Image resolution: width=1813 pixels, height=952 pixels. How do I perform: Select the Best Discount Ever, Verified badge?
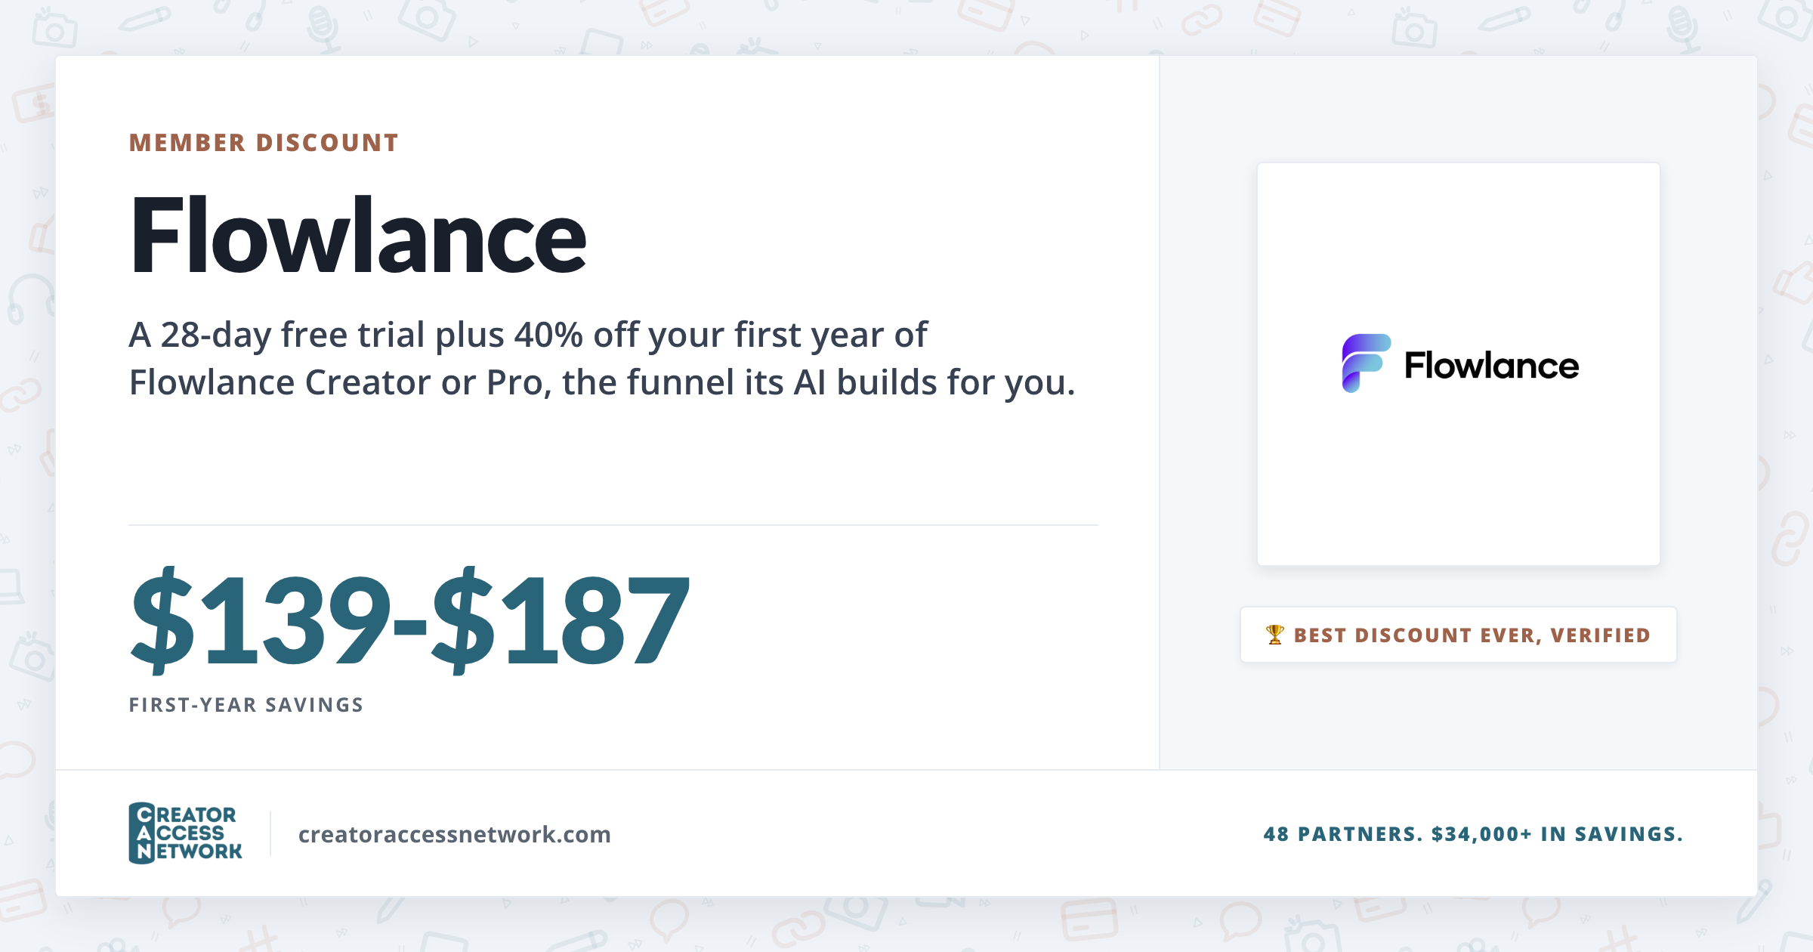pyautogui.click(x=1458, y=635)
